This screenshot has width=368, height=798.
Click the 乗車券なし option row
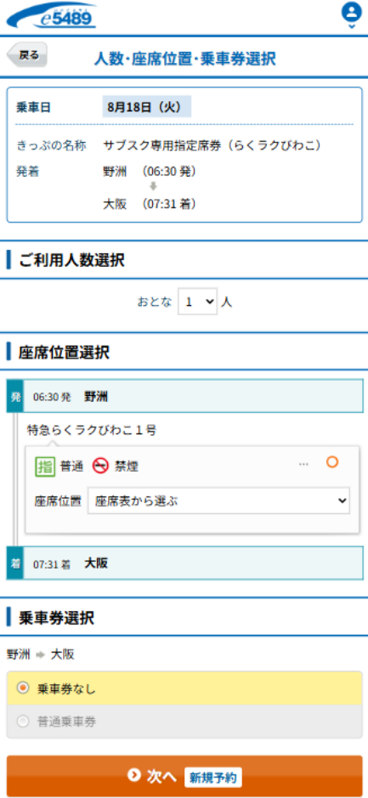(x=184, y=688)
